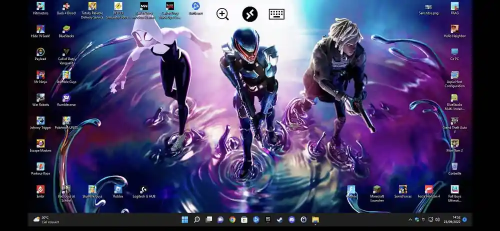Viewport: 500px width, 231px height.
Task: Open the Windows Start menu
Action: [x=184, y=219]
